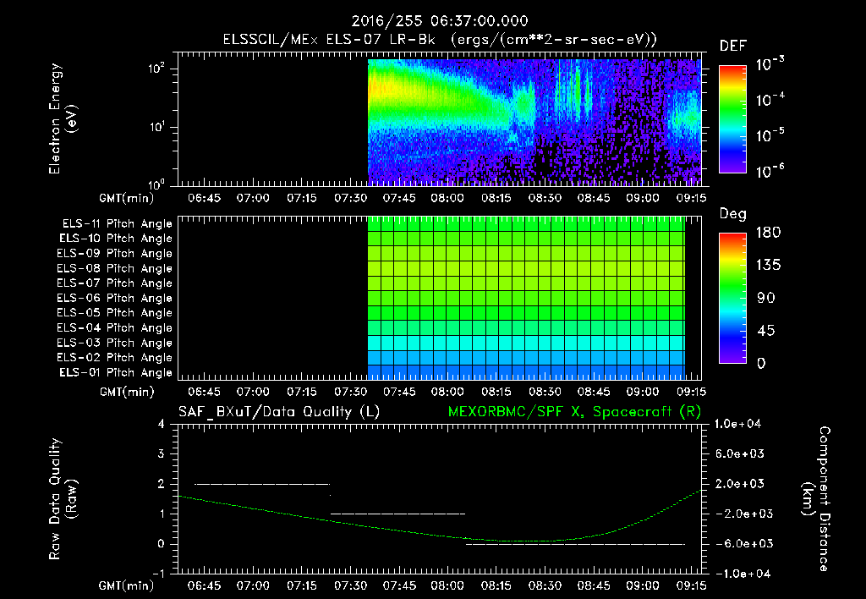
Task: Click '08:30' on the pitch angle time axis
Action: (x=545, y=393)
